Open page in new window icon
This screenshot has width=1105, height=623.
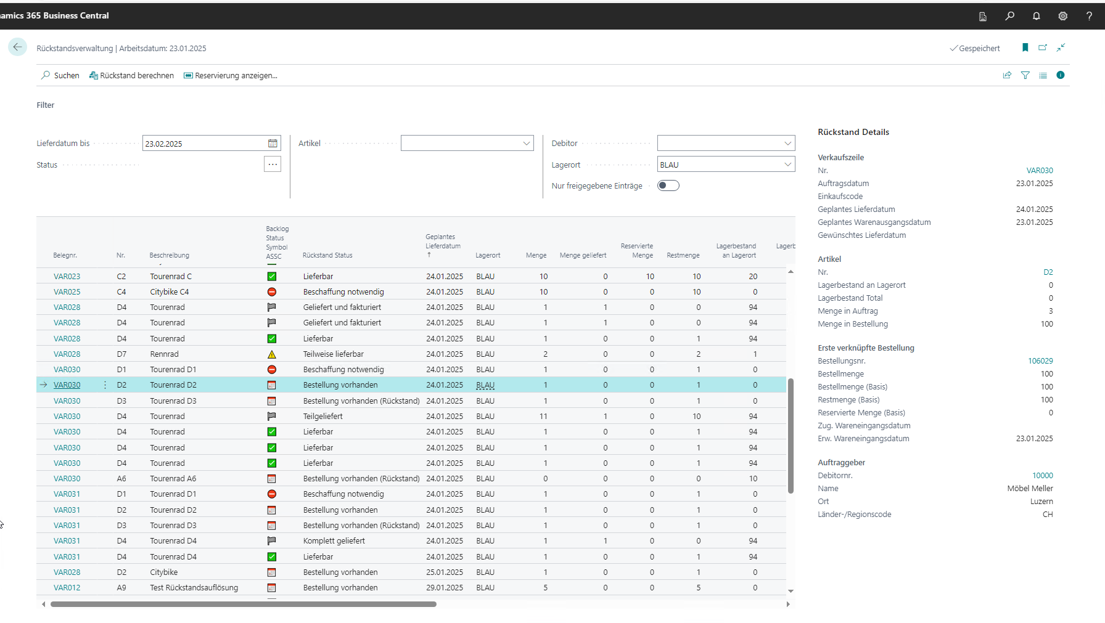(x=1043, y=47)
